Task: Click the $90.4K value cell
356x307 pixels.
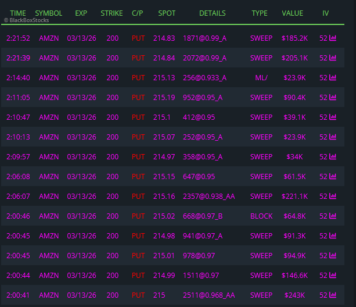Action: coord(294,98)
